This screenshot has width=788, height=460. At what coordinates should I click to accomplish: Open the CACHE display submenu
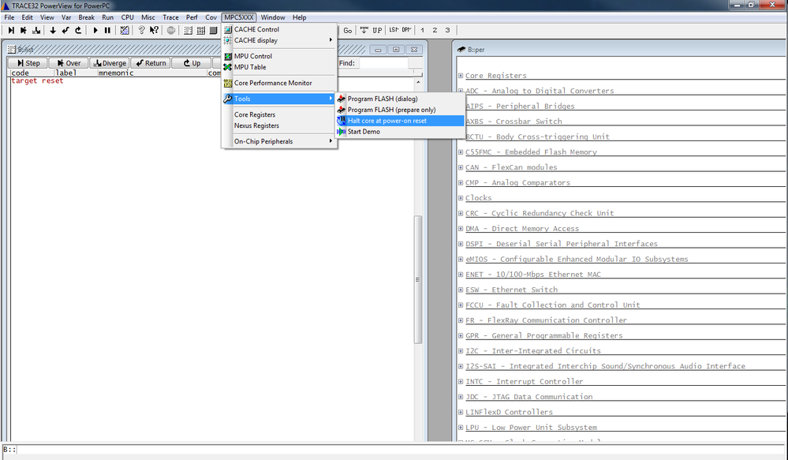279,40
